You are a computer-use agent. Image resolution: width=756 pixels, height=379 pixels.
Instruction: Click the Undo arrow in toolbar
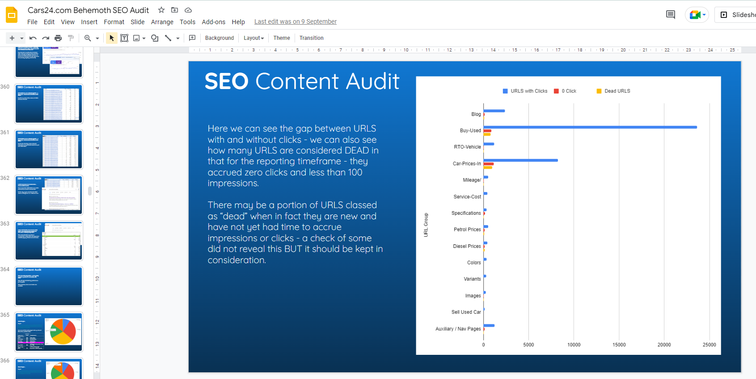(33, 38)
